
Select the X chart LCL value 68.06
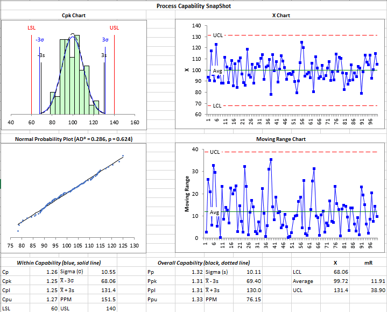click(335, 272)
